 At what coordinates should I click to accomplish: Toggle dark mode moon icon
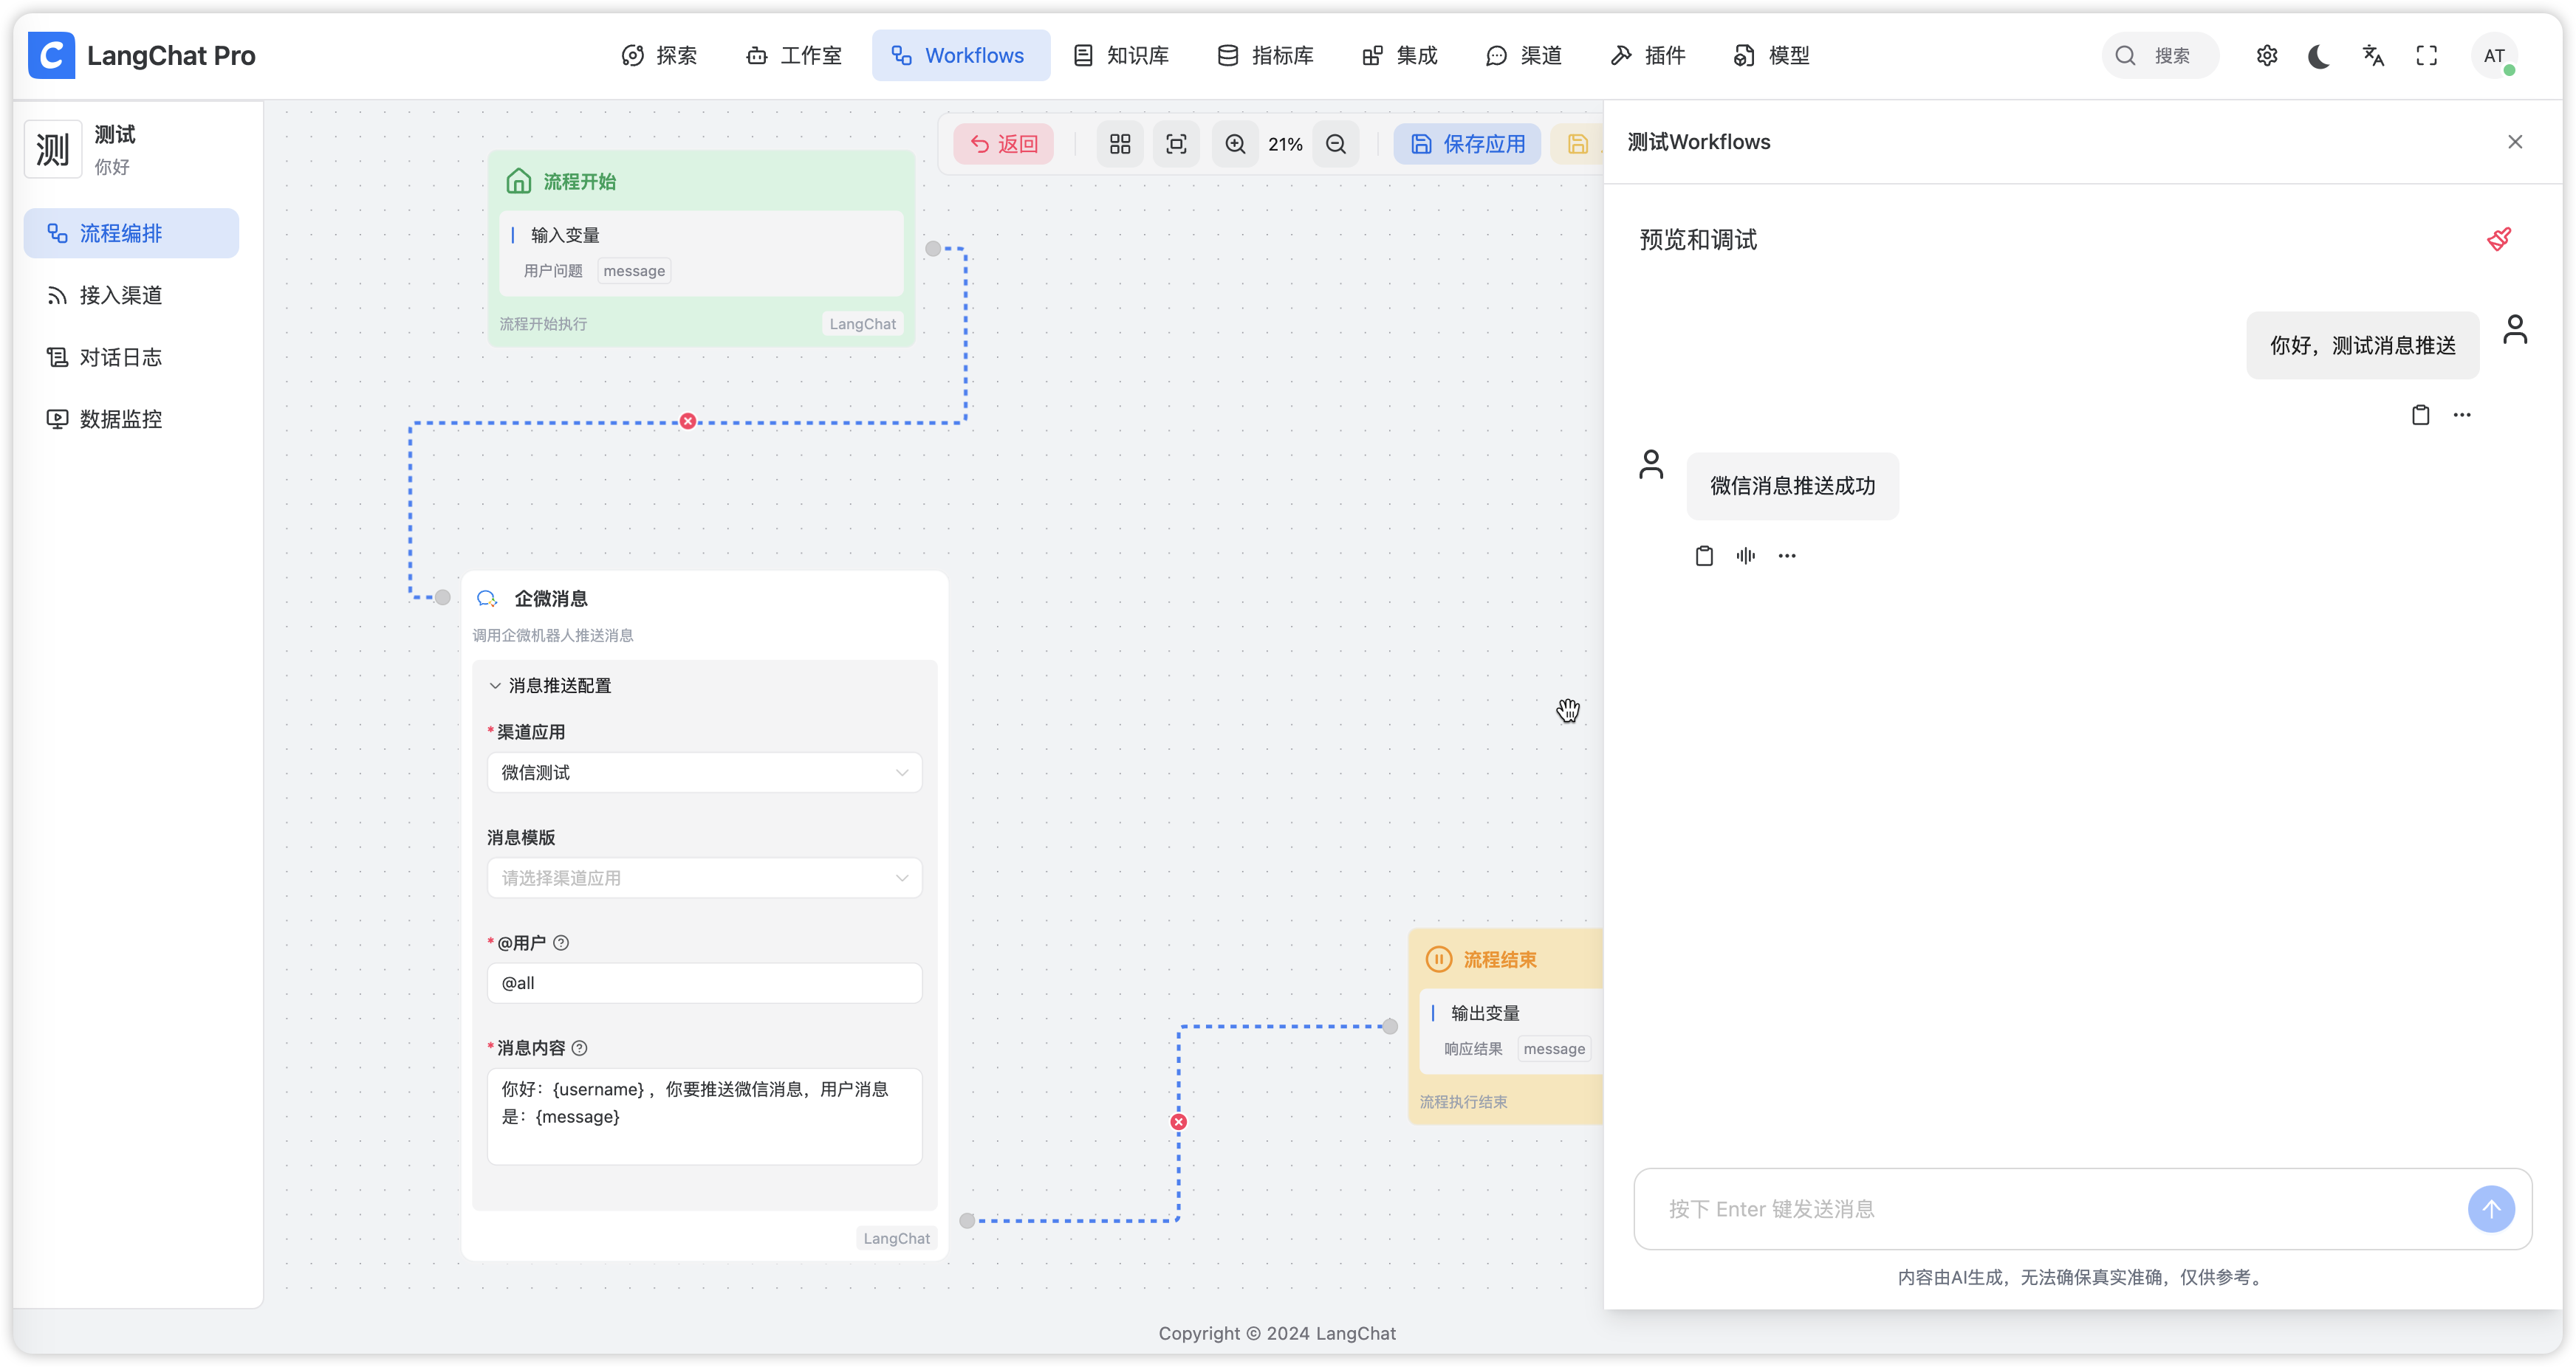coord(2319,56)
